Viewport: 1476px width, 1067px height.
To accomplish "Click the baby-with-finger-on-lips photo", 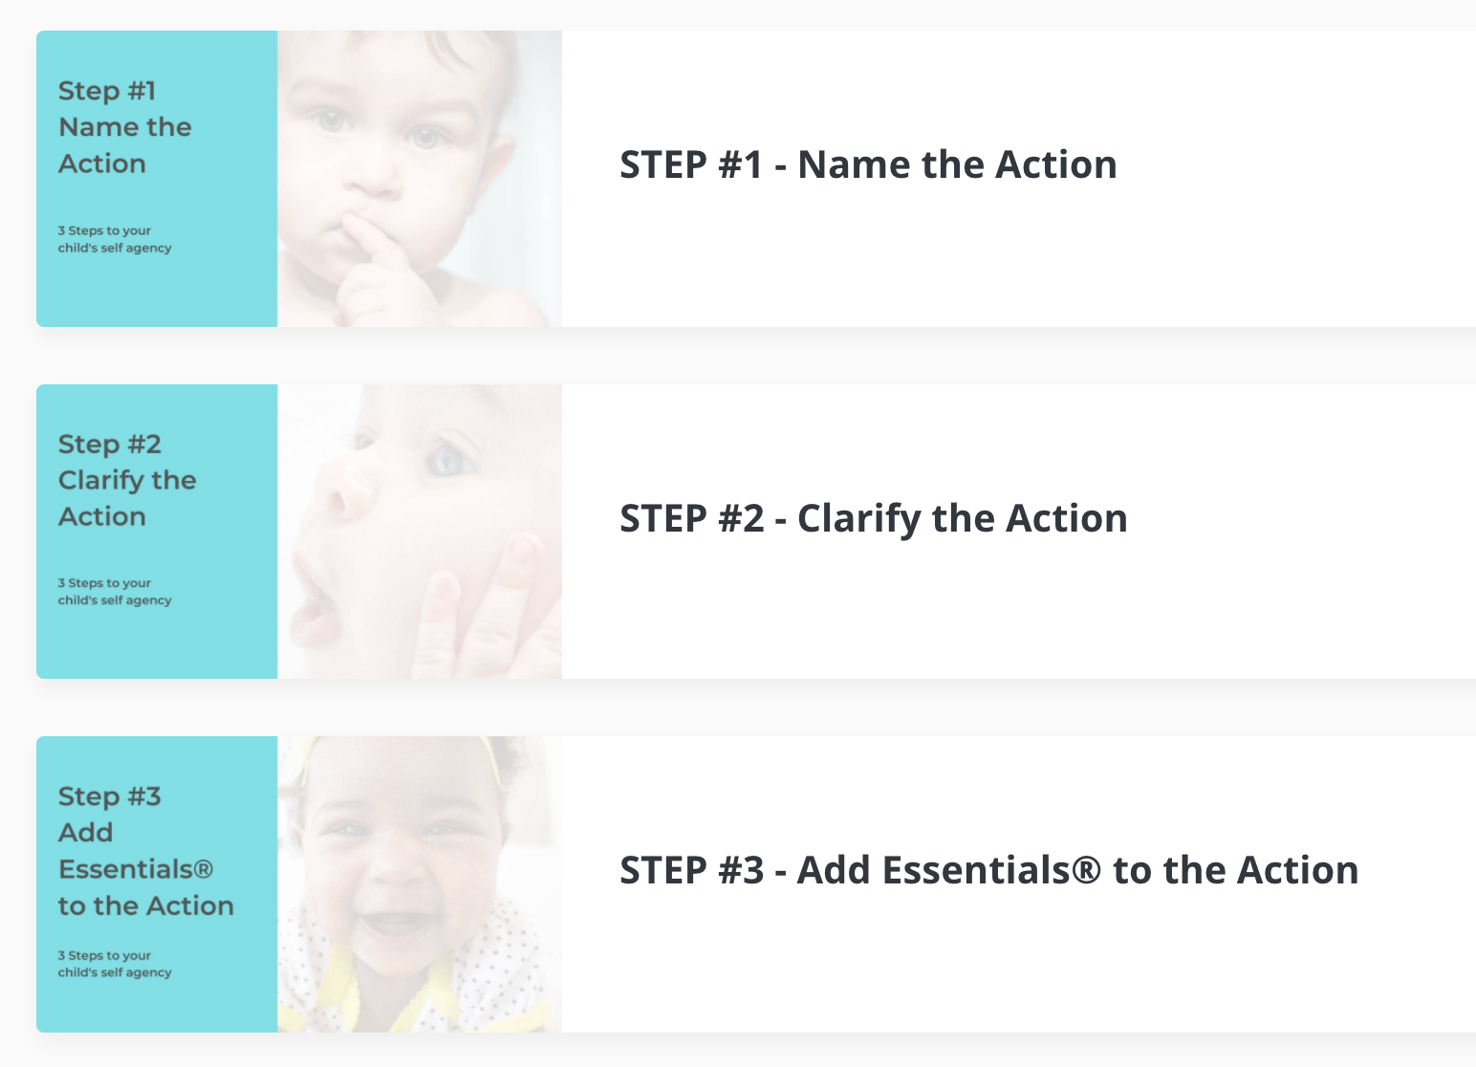I will pyautogui.click(x=420, y=179).
